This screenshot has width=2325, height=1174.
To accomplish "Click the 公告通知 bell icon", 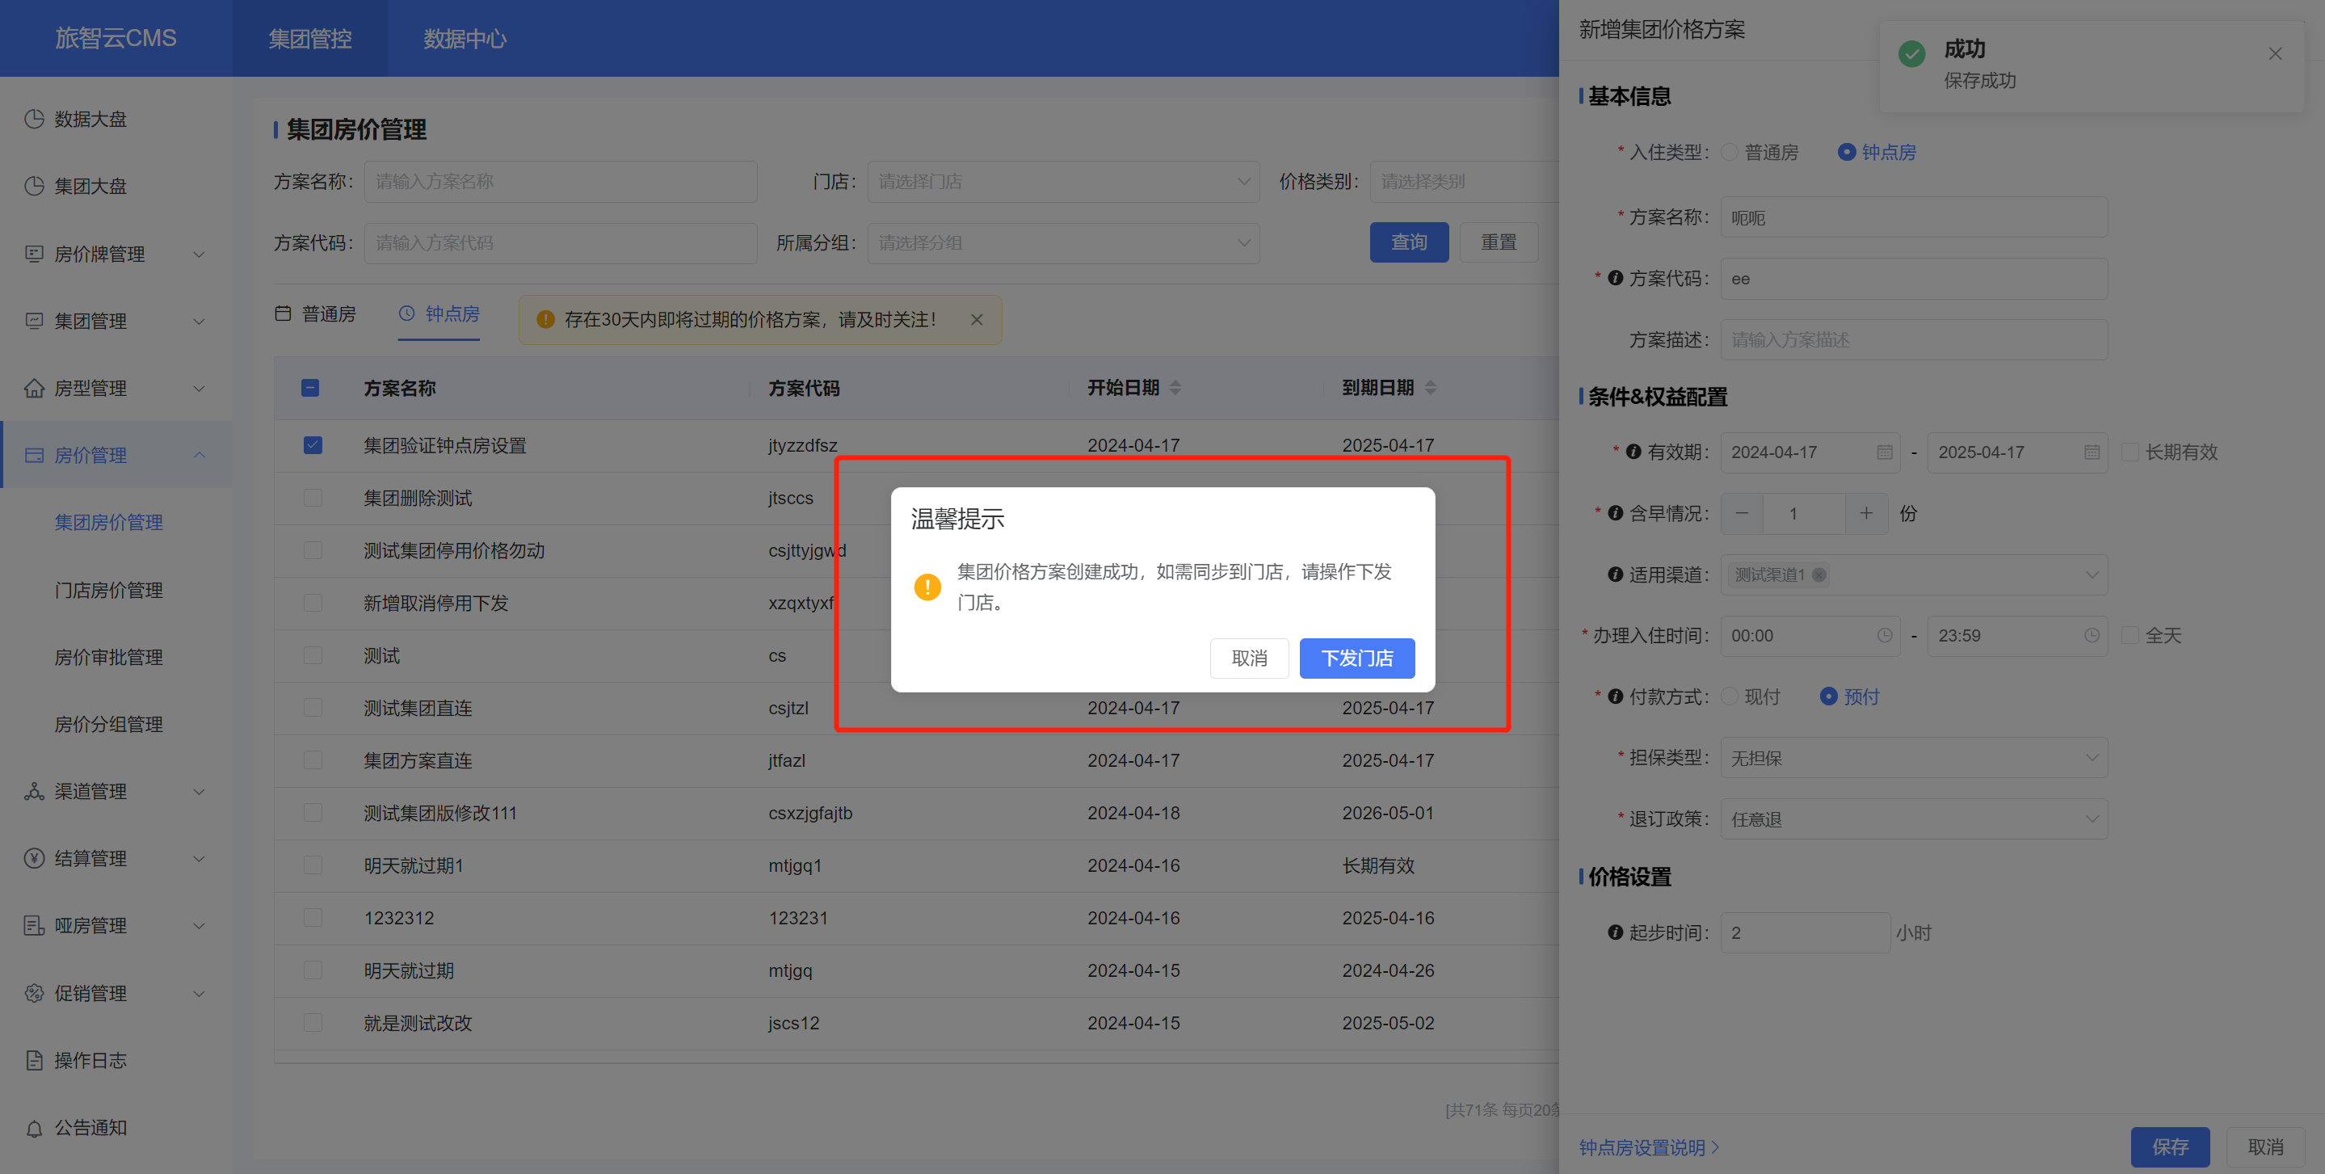I will tap(34, 1128).
